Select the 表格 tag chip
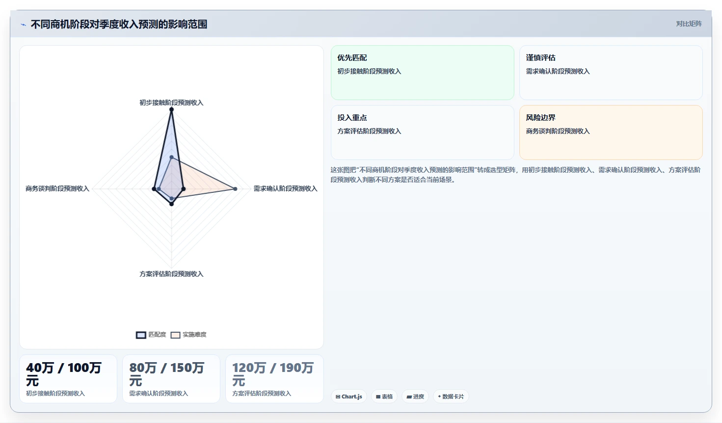The height and width of the screenshot is (423, 722). click(384, 397)
